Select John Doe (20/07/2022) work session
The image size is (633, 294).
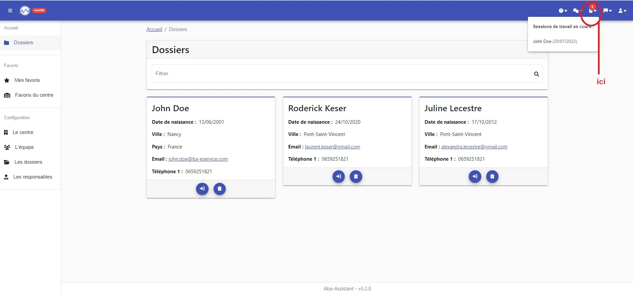(555, 42)
